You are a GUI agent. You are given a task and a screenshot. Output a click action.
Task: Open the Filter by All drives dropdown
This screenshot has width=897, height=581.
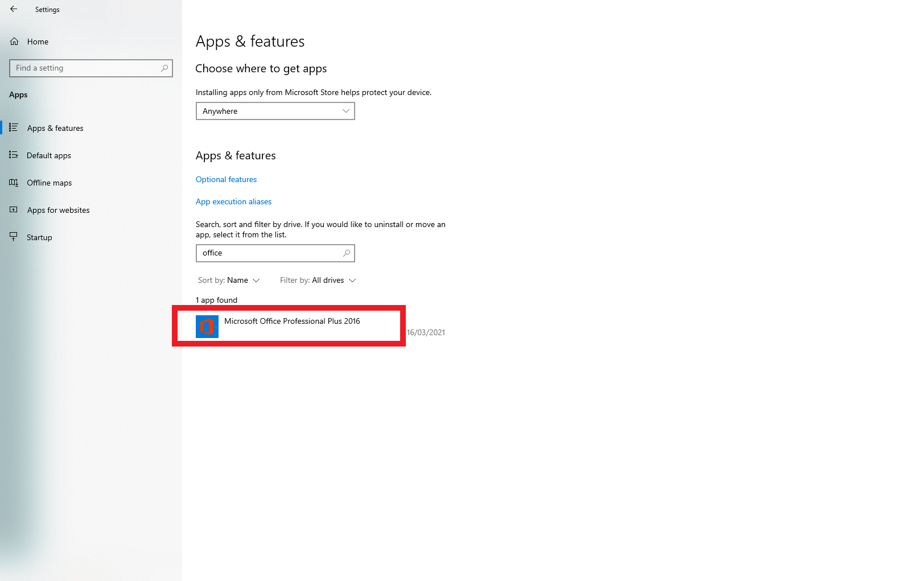[318, 280]
